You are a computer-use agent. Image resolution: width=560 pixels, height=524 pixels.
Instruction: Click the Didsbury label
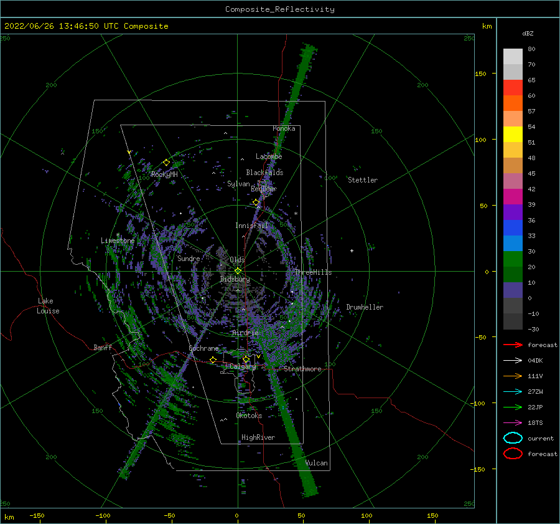(235, 279)
